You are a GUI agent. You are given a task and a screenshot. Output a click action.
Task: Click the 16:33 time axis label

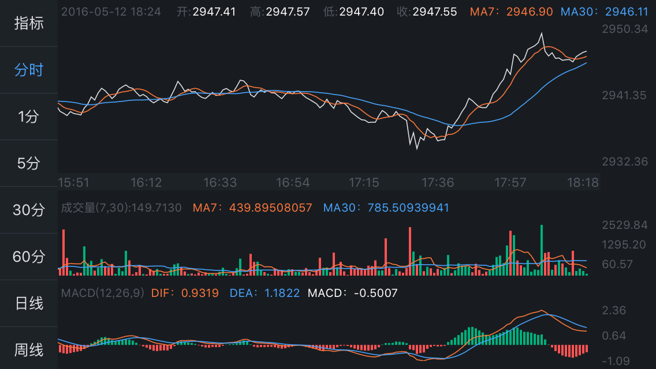click(219, 183)
